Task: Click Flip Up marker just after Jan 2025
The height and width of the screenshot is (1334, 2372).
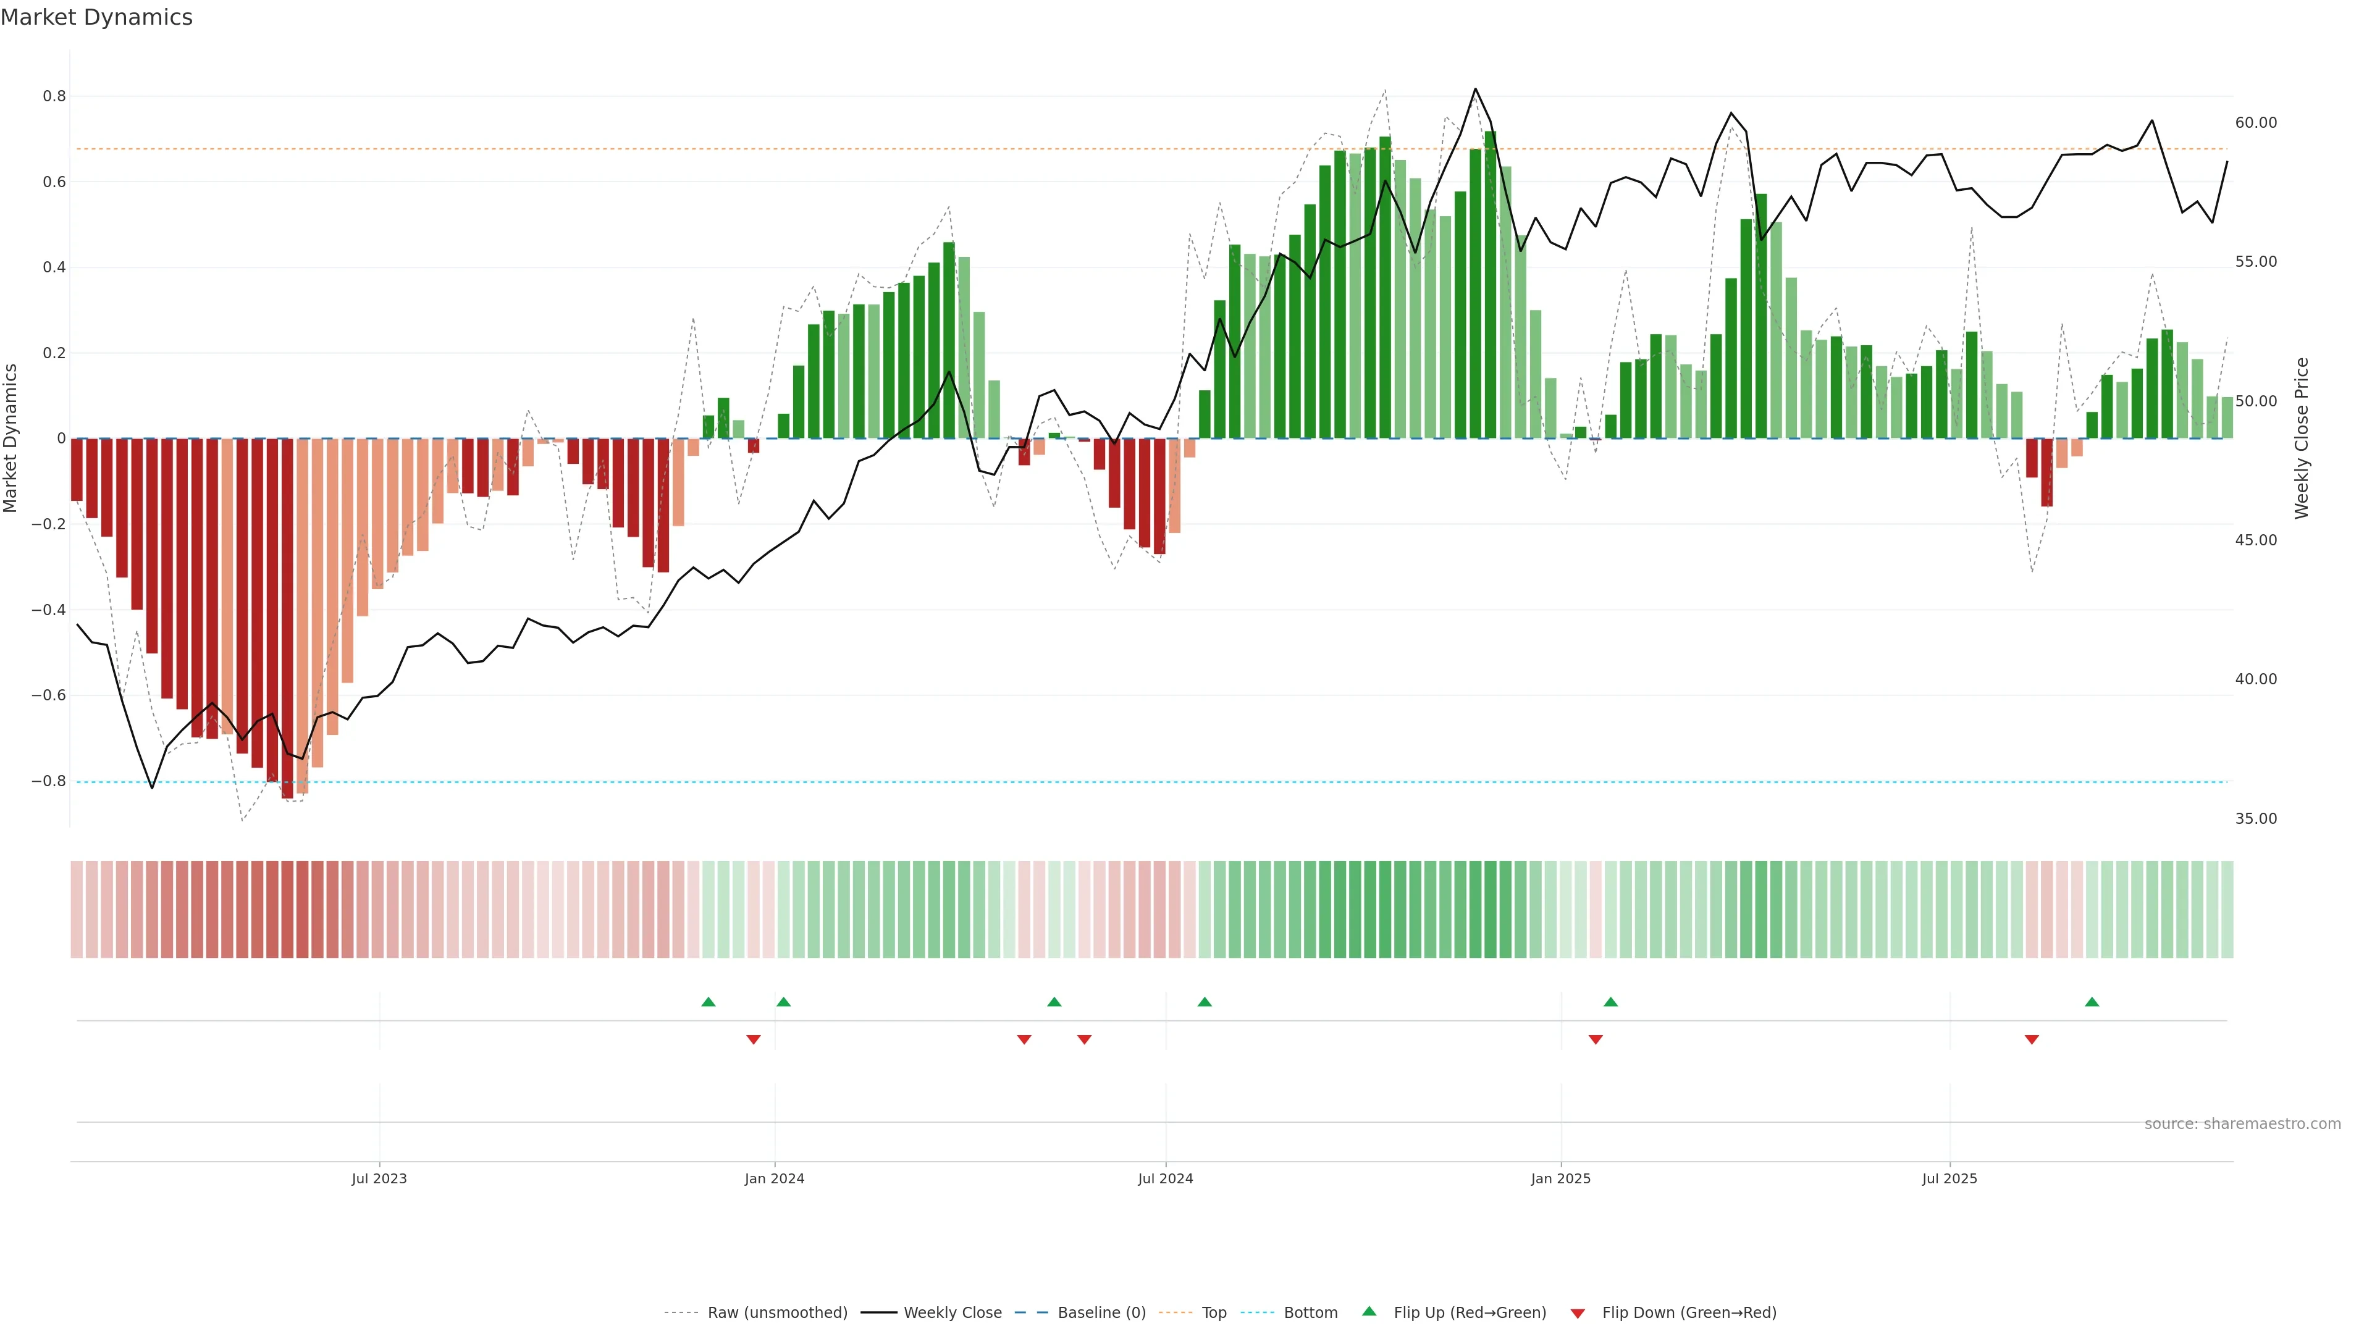Action: coord(1610,1002)
